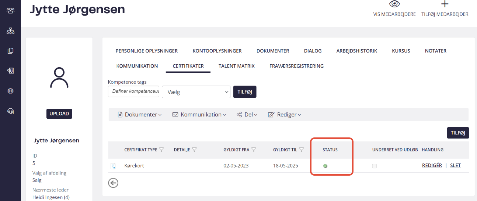Open support headset icon in sidebar
This screenshot has height=201, width=477.
coord(10,111)
